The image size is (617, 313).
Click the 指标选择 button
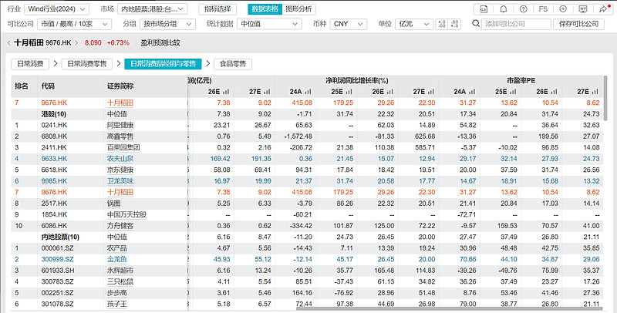tap(217, 9)
